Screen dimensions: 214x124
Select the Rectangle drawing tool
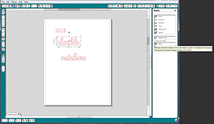3,19
